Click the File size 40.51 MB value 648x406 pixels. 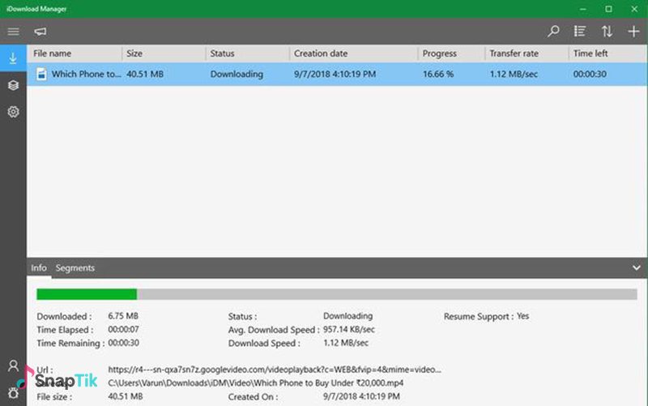pyautogui.click(x=126, y=396)
